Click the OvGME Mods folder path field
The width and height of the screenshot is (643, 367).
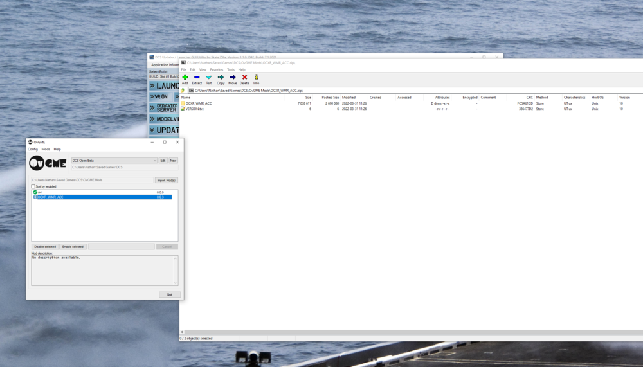click(x=92, y=180)
